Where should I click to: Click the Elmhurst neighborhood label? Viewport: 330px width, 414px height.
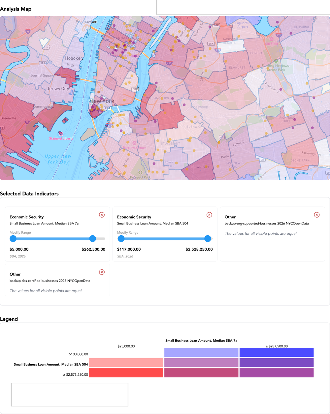point(237,68)
